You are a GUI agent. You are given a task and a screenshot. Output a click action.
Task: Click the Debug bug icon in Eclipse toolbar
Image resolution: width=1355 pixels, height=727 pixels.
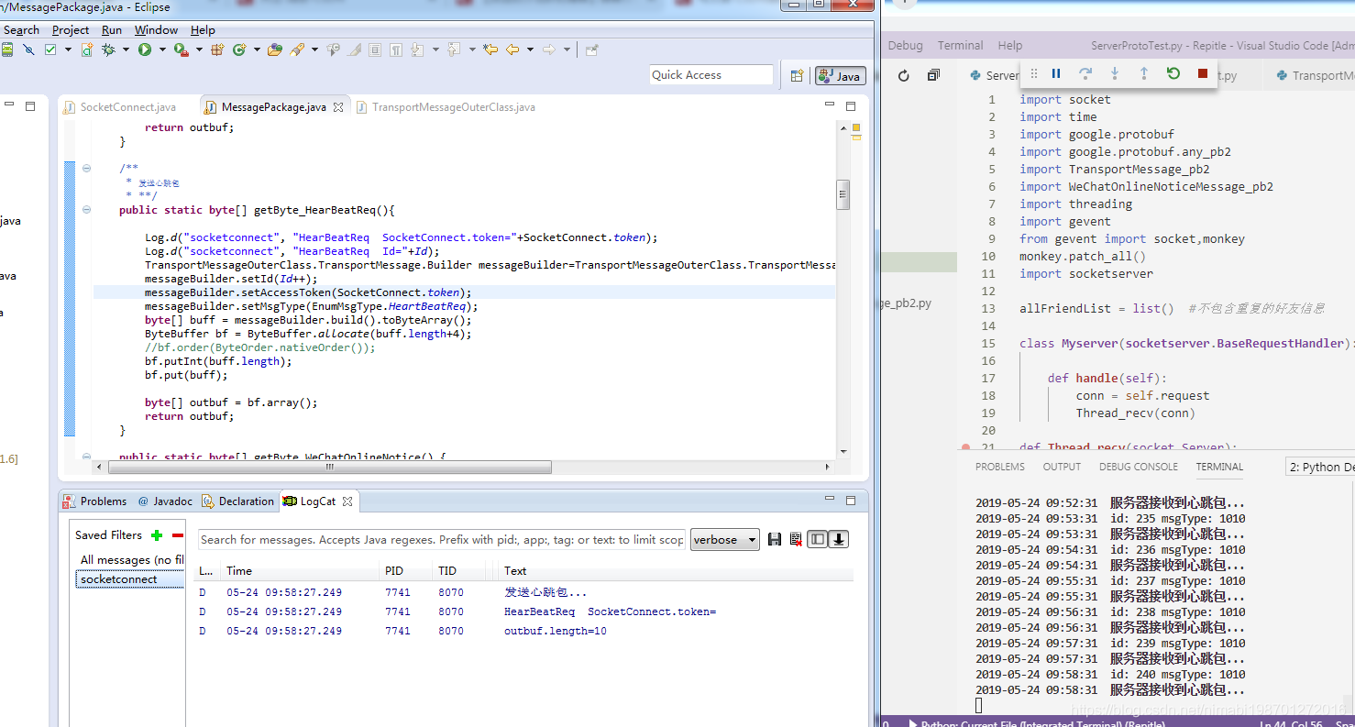(109, 50)
